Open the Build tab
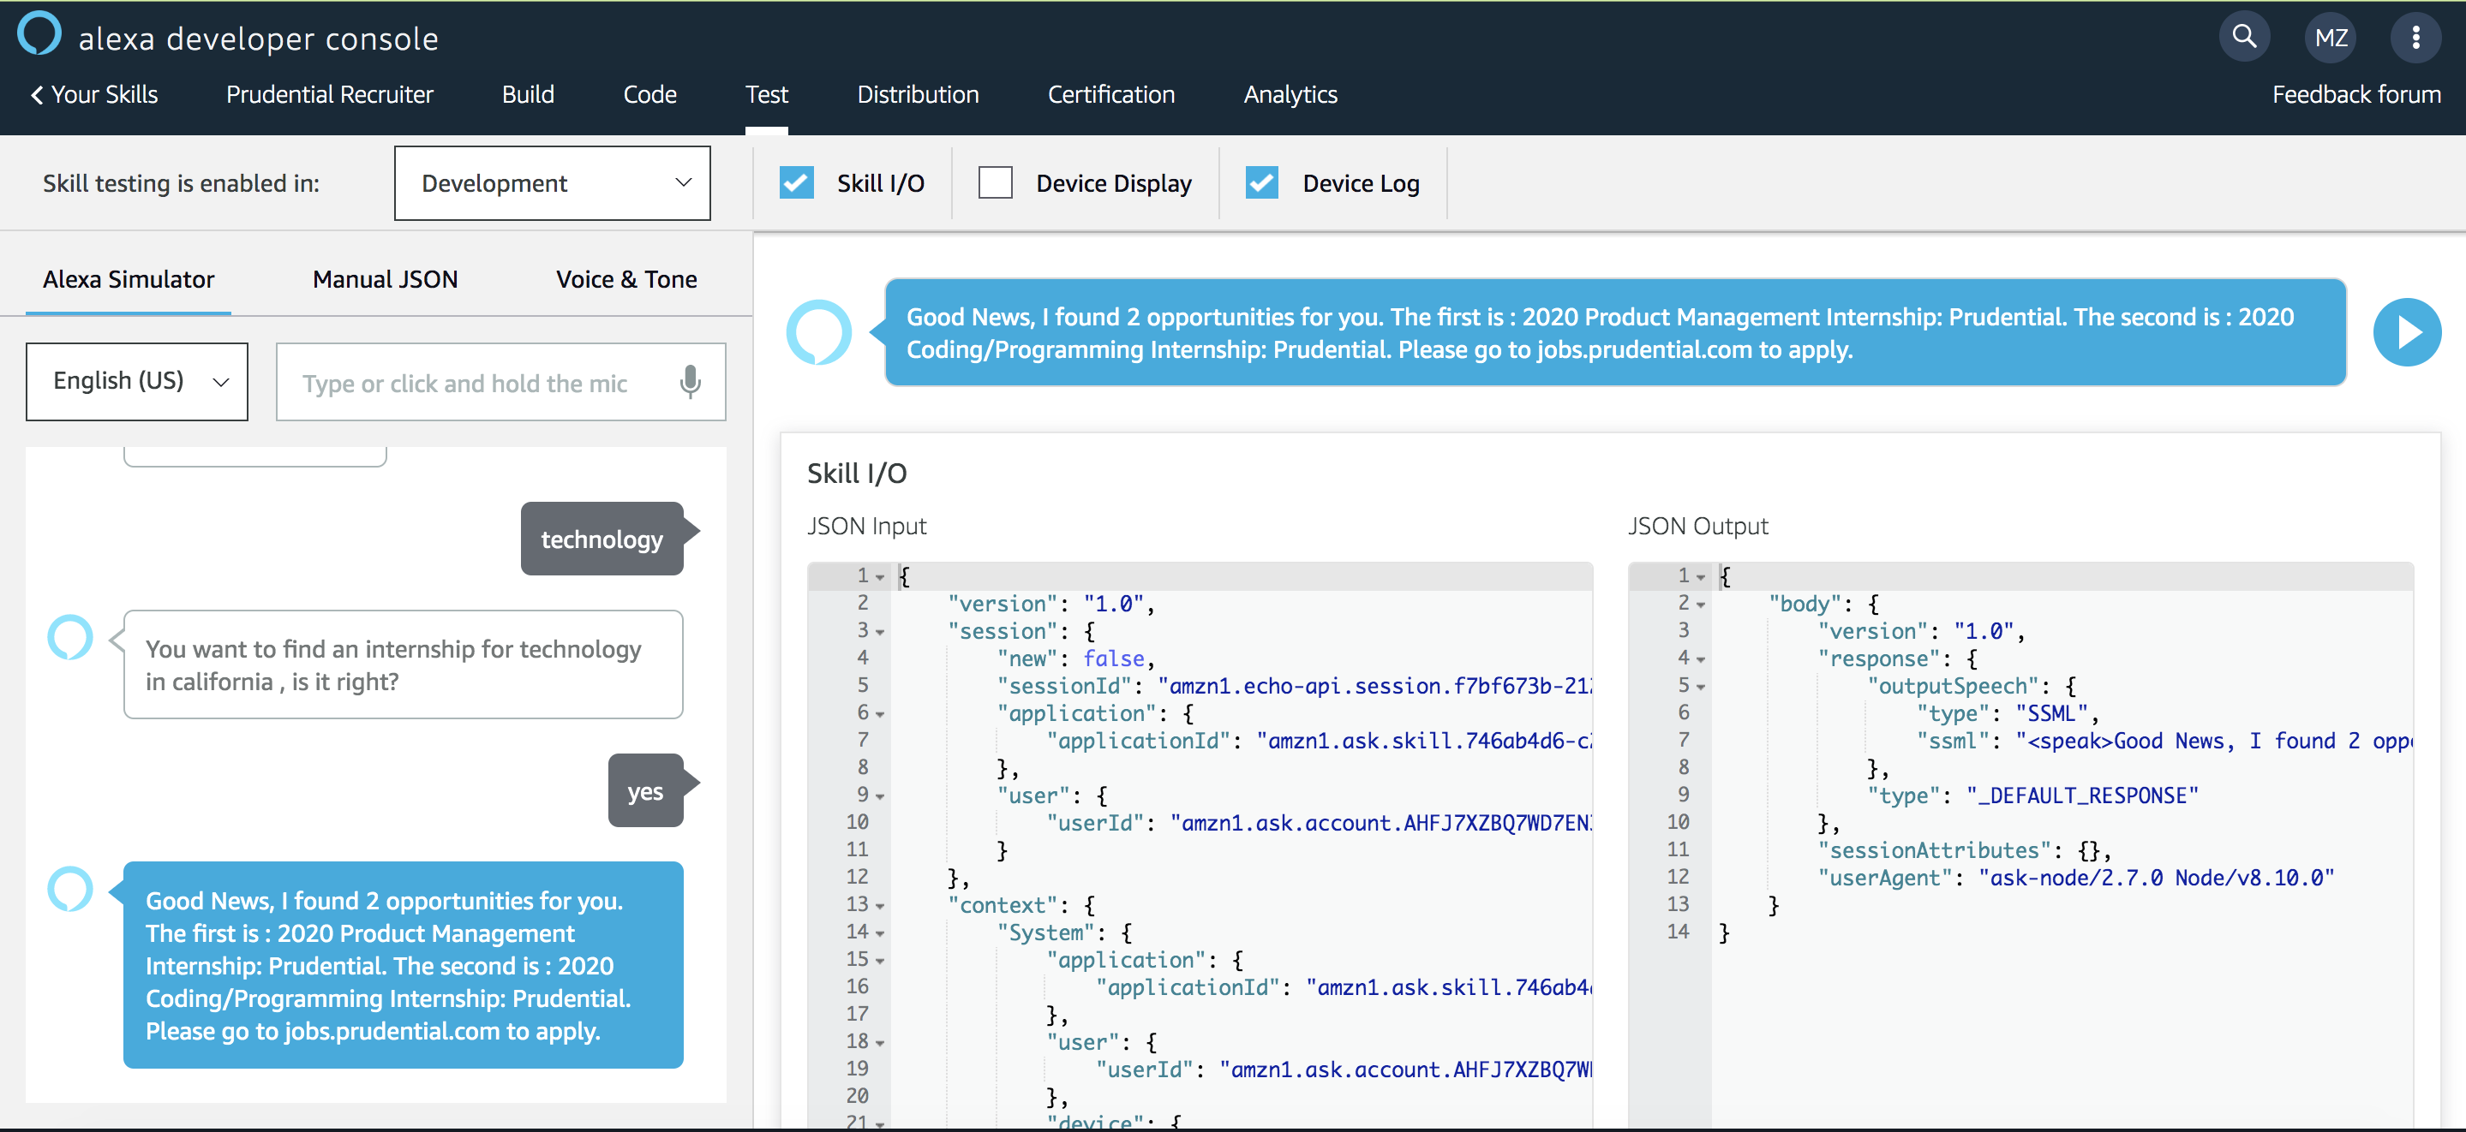This screenshot has width=2466, height=1132. [x=528, y=95]
